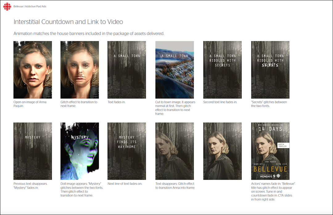The height and width of the screenshot is (215, 333).
Task: Click the "Second text line fades in." caption
Action: click(x=220, y=102)
